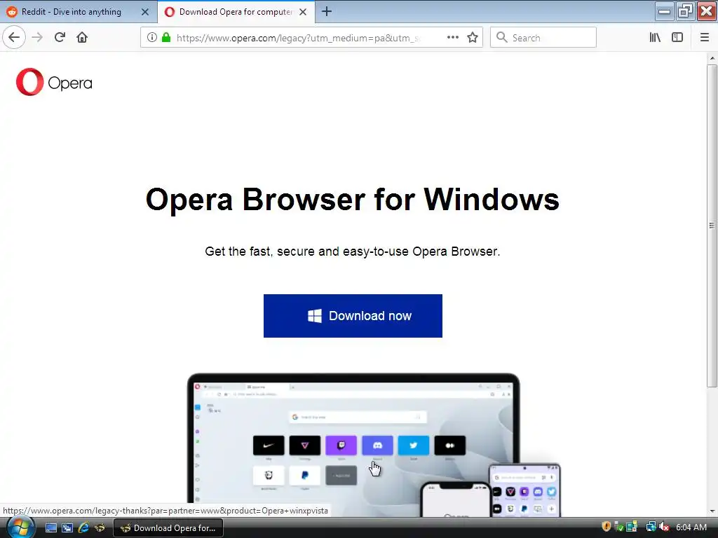The width and height of the screenshot is (718, 538).
Task: Click the Opera logo at page top
Action: (x=54, y=83)
